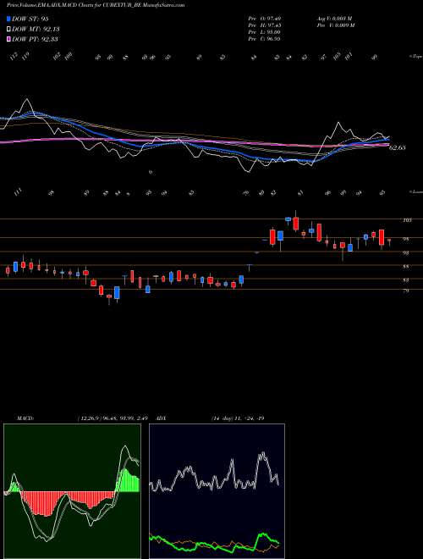Screen dimensions: 423x559
Task: Click the 93 price axis label
Action: click(406, 252)
